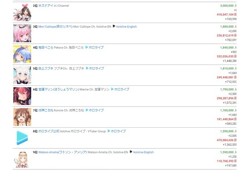
Task: Click hololive play icon in 宝鐘マリン row
Action: click(x=112, y=89)
